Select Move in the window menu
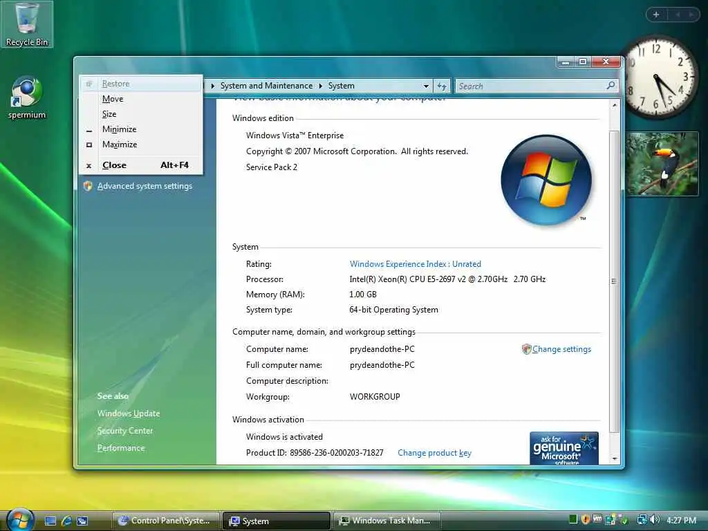This screenshot has height=531, width=708. [x=141, y=99]
